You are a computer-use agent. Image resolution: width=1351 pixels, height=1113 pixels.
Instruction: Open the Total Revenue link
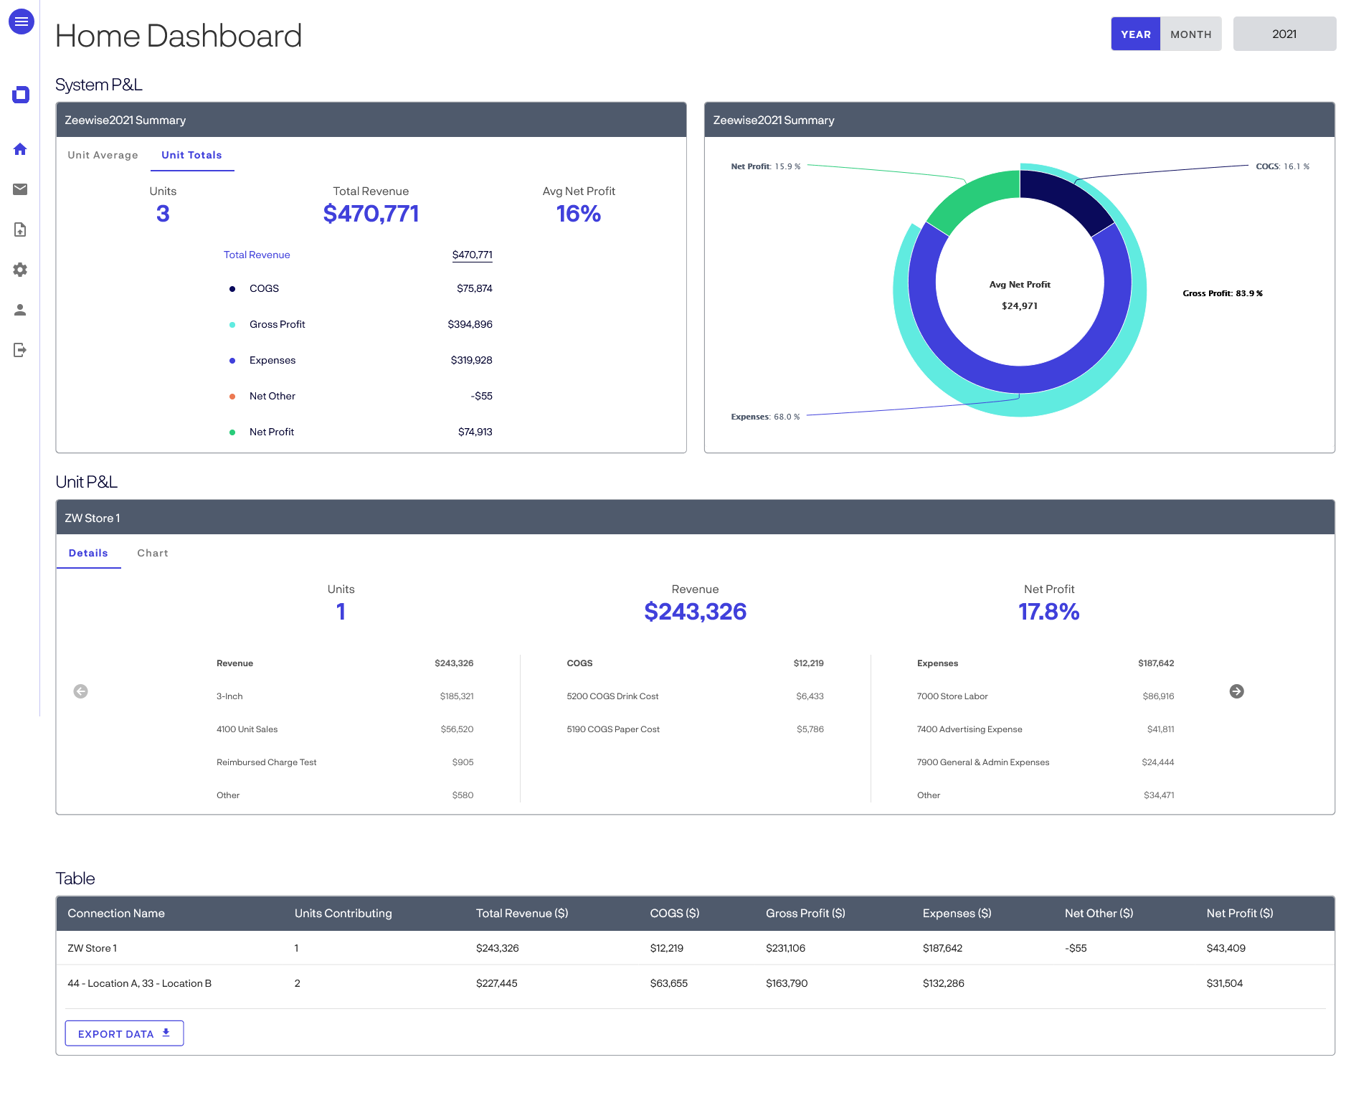(x=256, y=255)
